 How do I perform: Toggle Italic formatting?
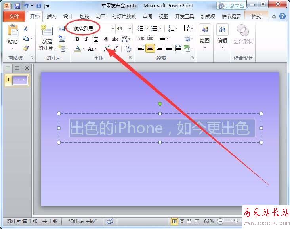click(86, 39)
